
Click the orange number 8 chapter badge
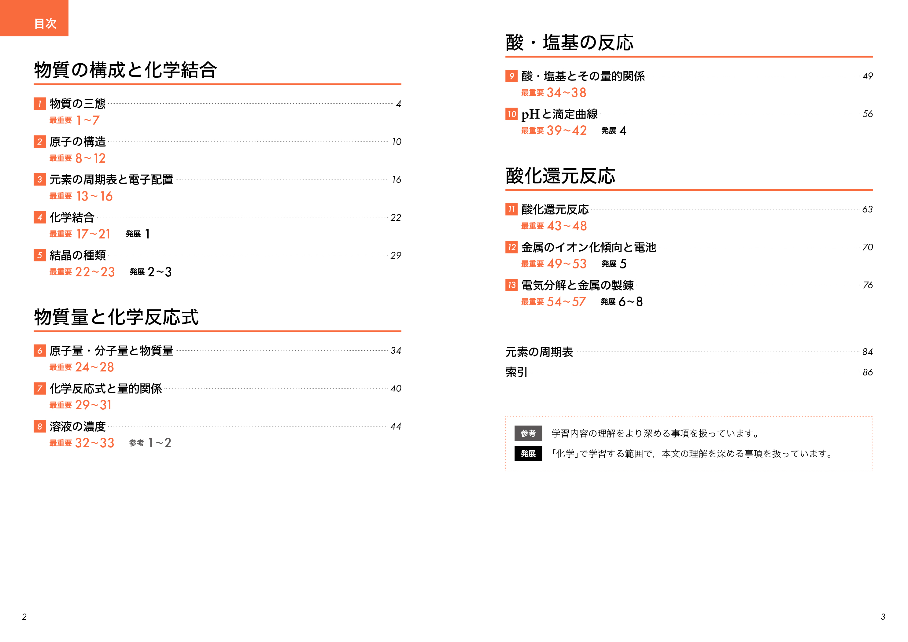[x=39, y=426]
